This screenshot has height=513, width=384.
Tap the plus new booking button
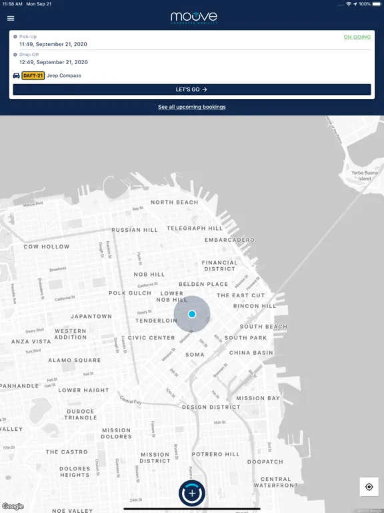pos(192,493)
